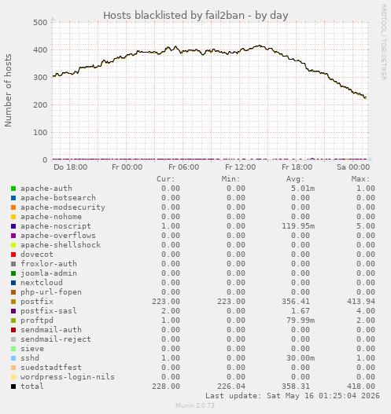Click the 'Fr 00:00' time axis label

(x=127, y=167)
